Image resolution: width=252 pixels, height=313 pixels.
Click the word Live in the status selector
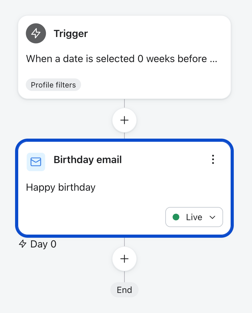(x=194, y=217)
